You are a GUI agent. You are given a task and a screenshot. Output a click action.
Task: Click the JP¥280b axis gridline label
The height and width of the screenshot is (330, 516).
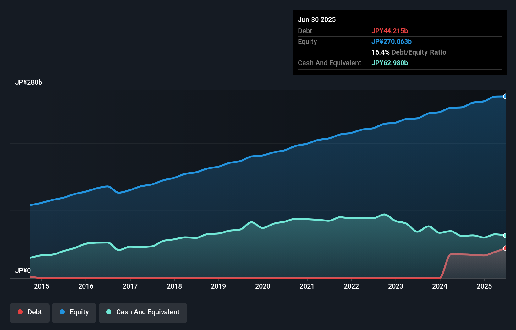29,82
